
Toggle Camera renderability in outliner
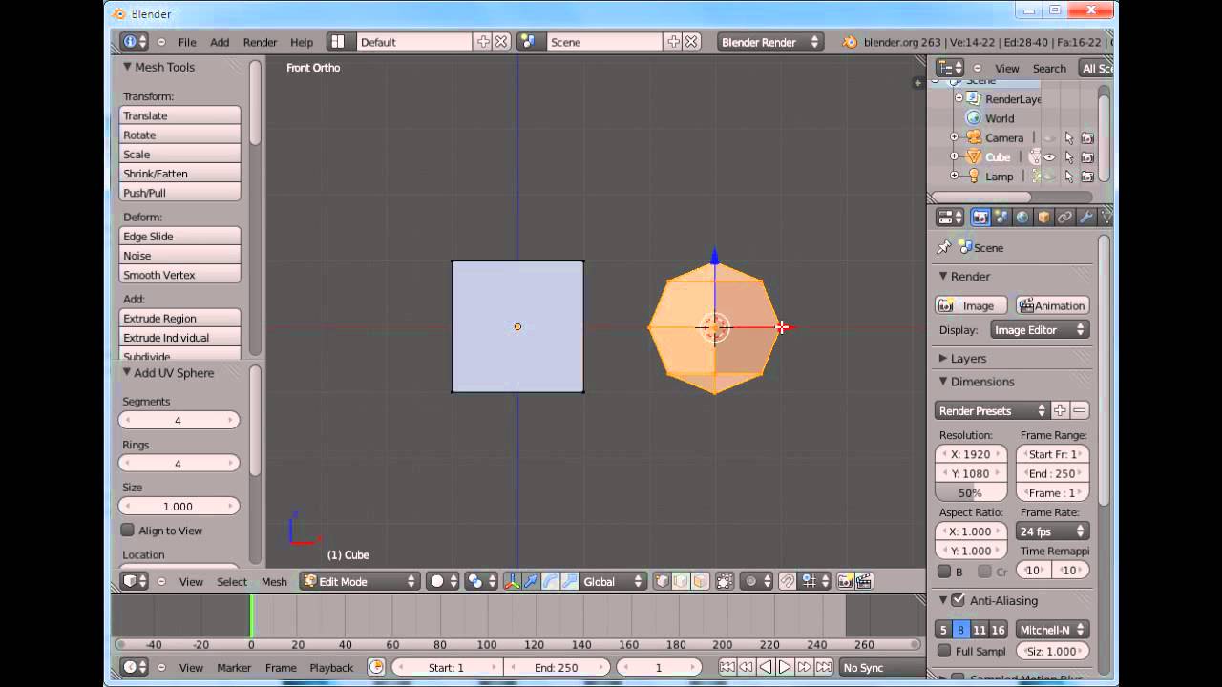click(x=1086, y=137)
